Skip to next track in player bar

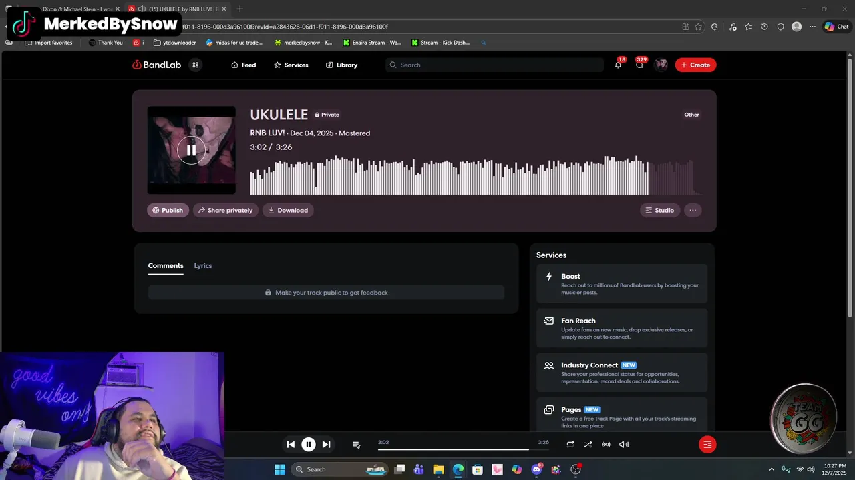point(326,444)
